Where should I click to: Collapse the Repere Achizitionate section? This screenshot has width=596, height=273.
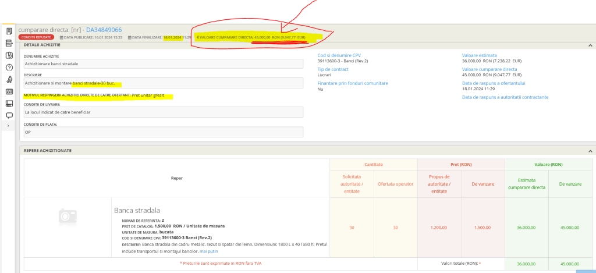590,150
